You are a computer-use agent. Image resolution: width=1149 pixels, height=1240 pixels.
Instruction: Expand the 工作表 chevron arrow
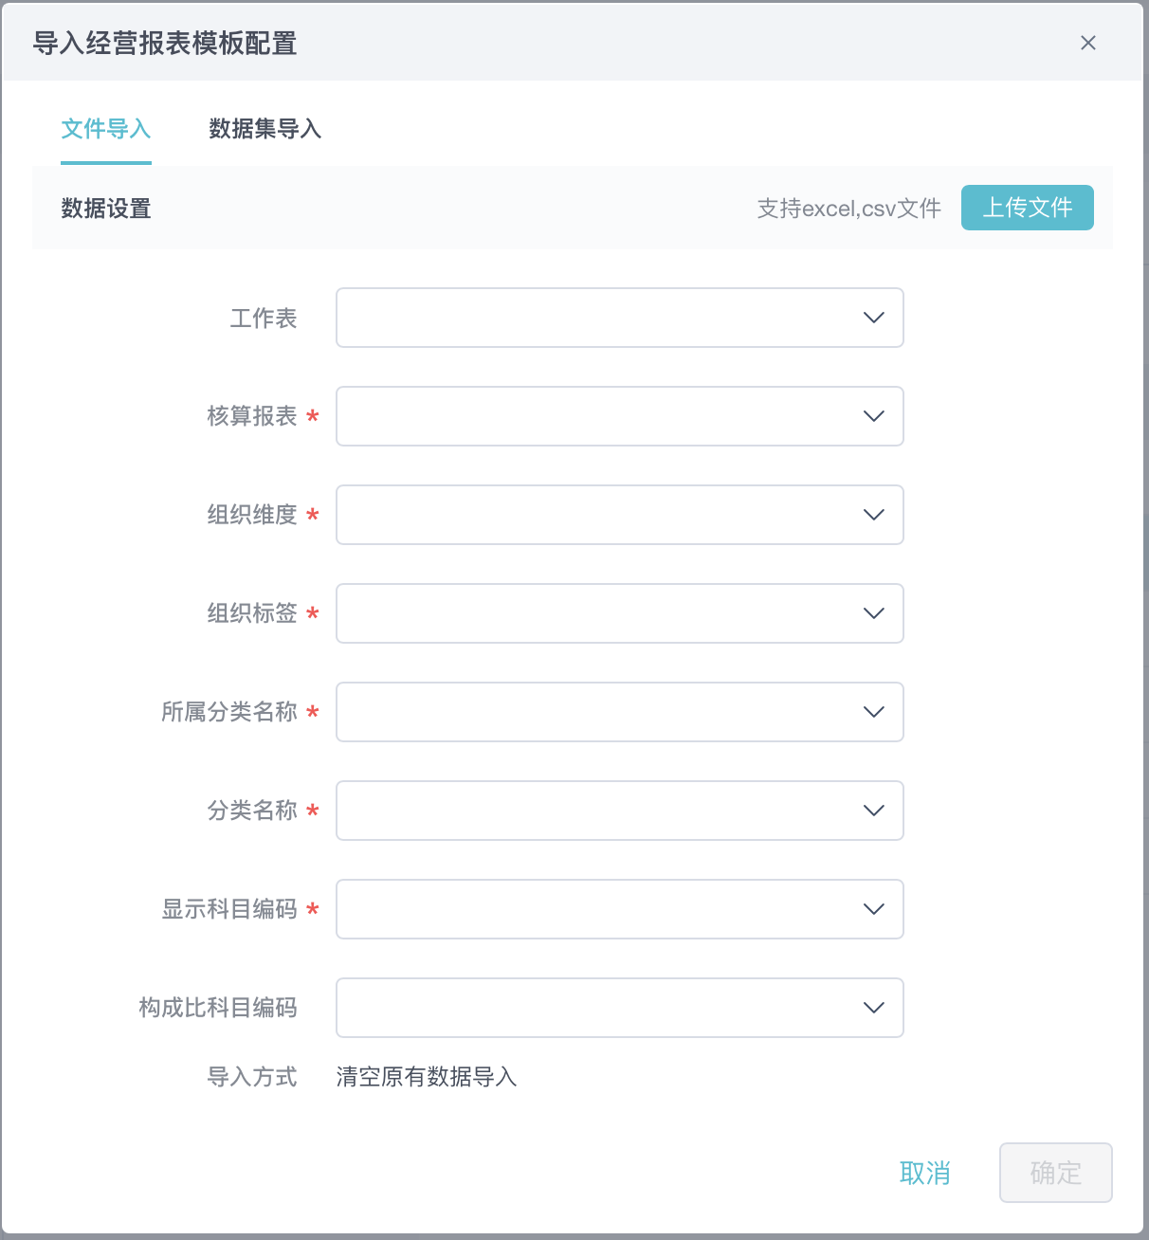coord(874,318)
